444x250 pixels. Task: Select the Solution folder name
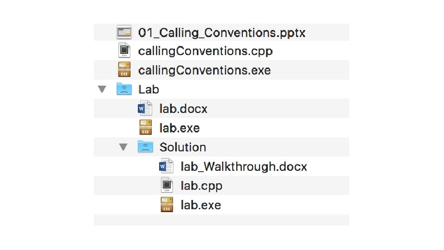click(x=183, y=147)
